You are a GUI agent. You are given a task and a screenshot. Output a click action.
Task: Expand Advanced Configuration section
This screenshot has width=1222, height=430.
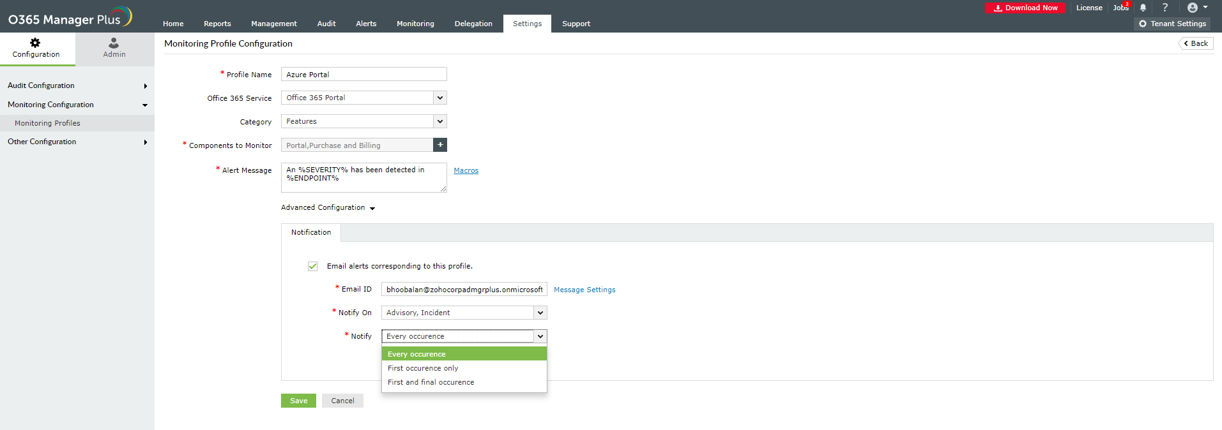point(328,207)
